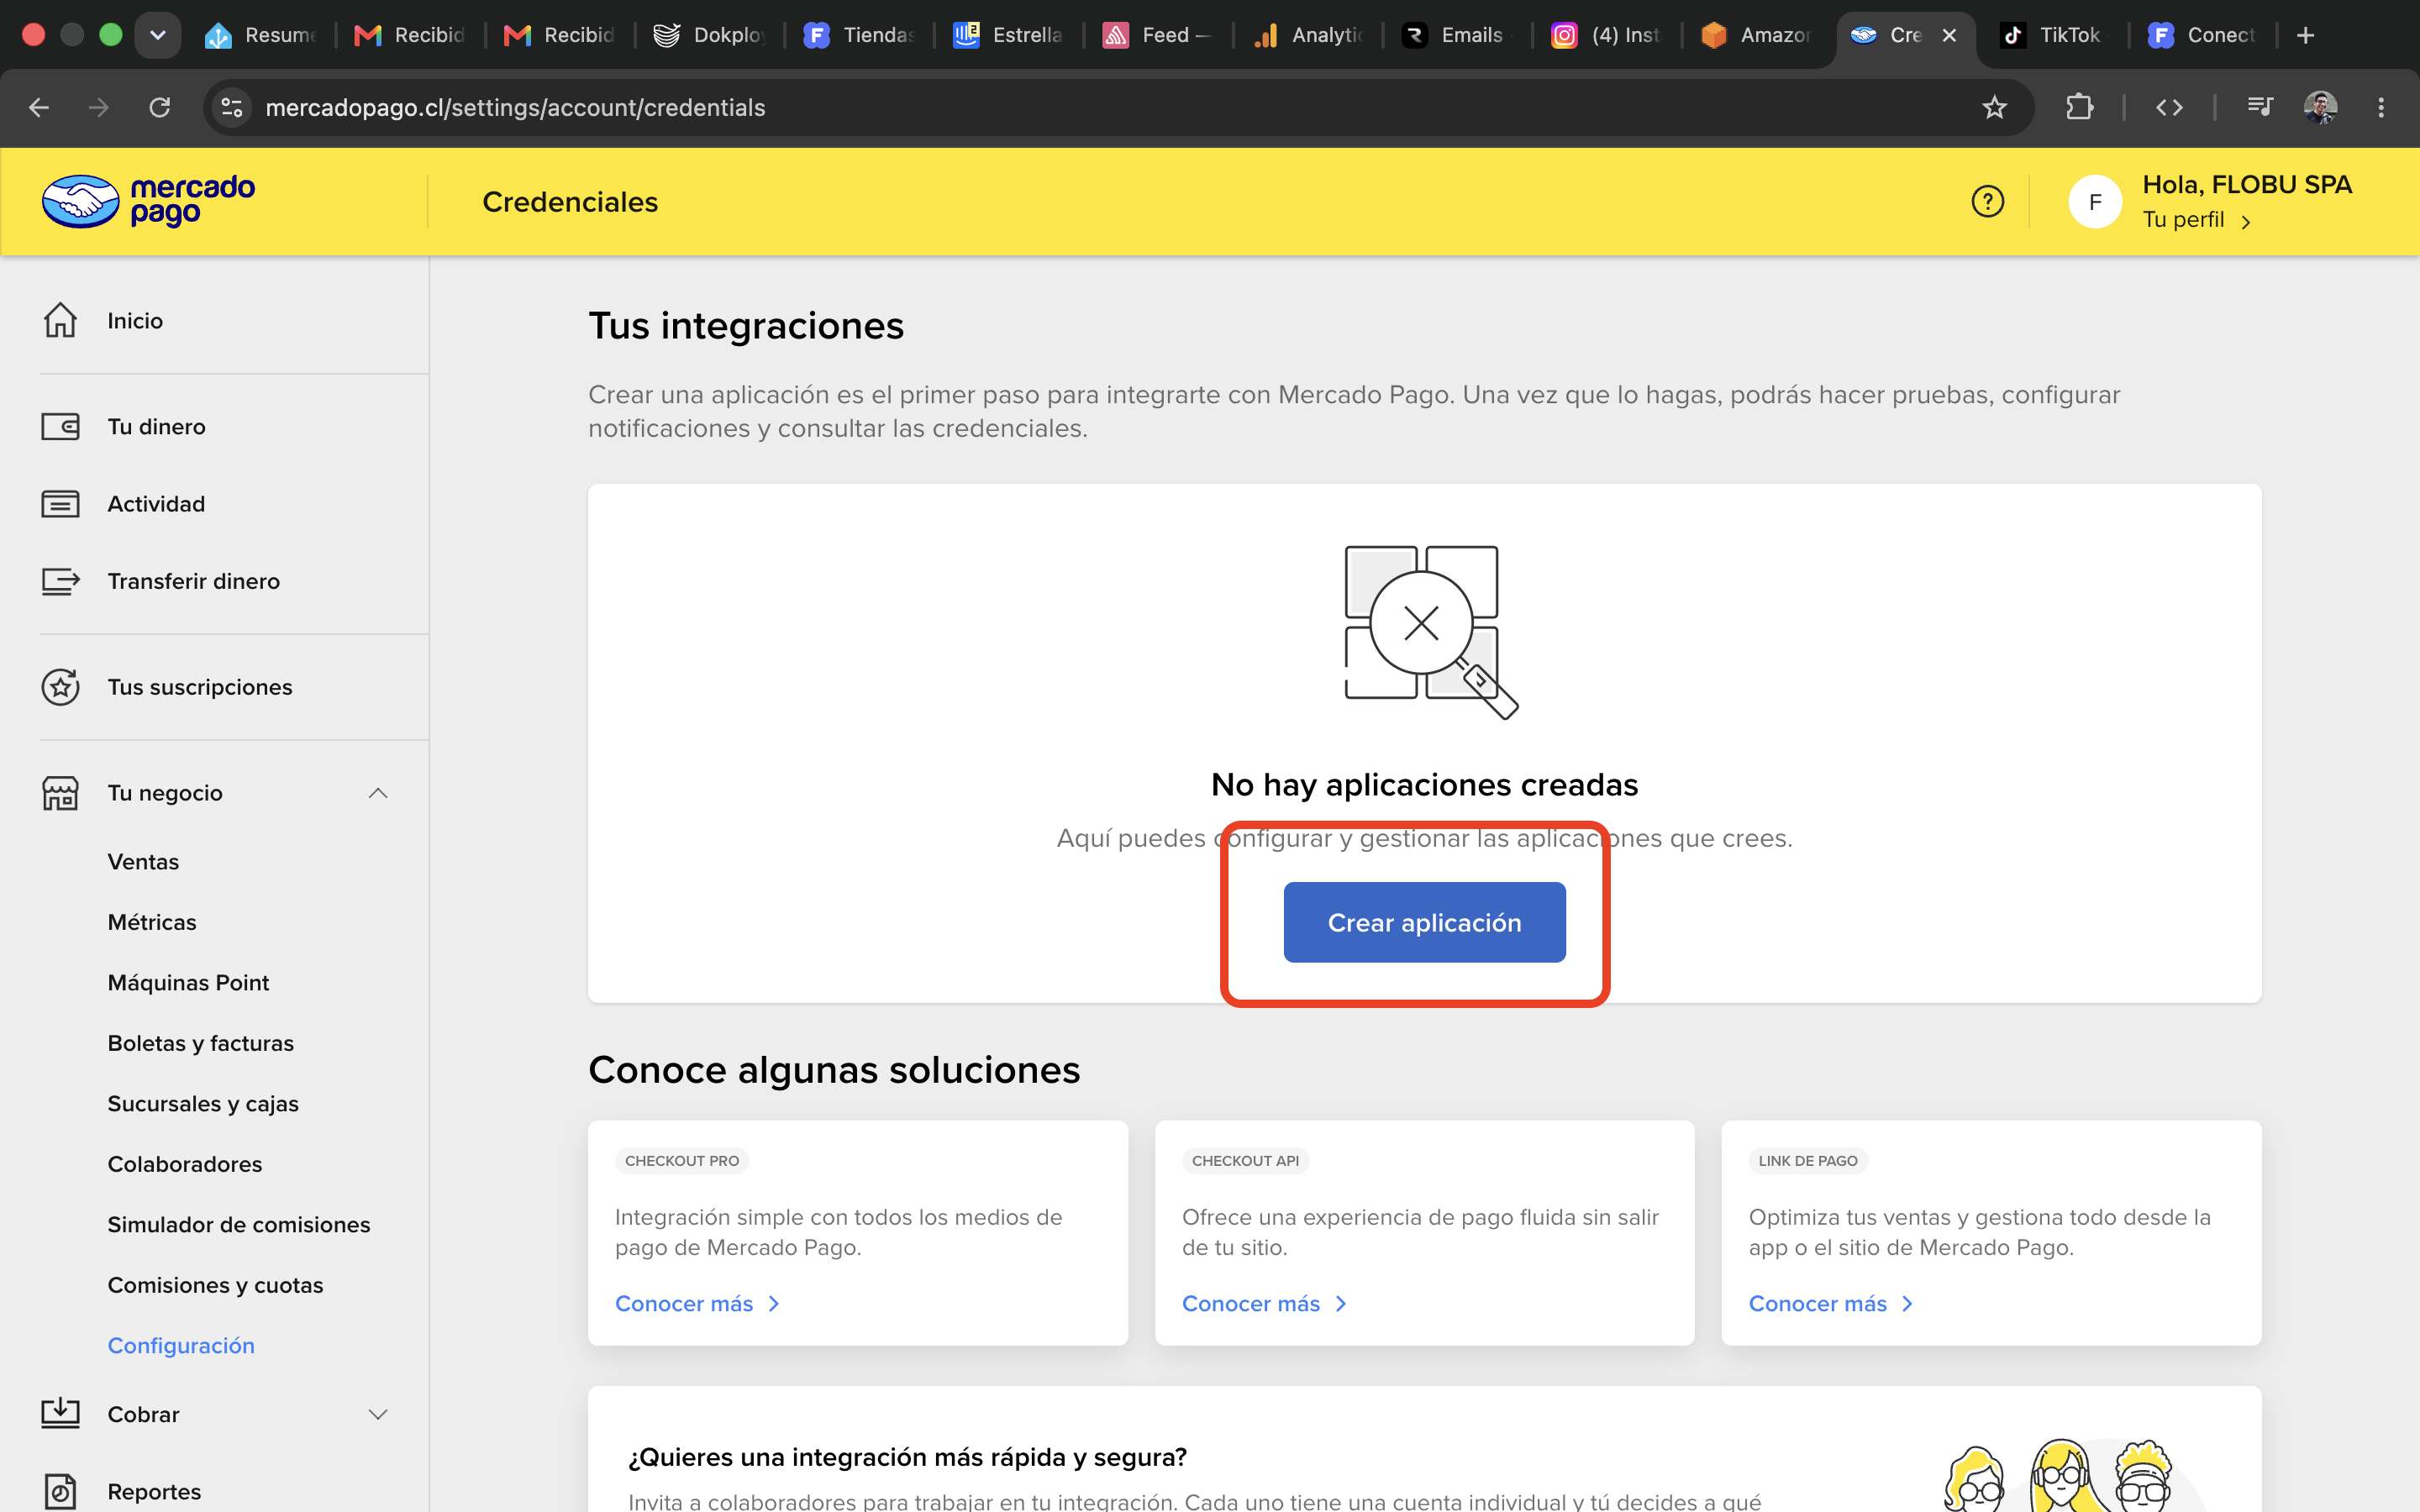Viewport: 2420px width, 1512px height.
Task: Open the tab search dropdown arrow
Action: 158,35
